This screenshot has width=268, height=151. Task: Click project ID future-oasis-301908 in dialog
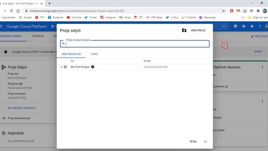point(155,67)
